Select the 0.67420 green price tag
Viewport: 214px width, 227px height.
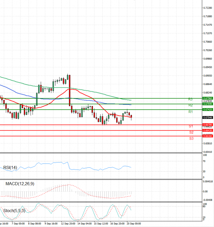[x=208, y=110]
